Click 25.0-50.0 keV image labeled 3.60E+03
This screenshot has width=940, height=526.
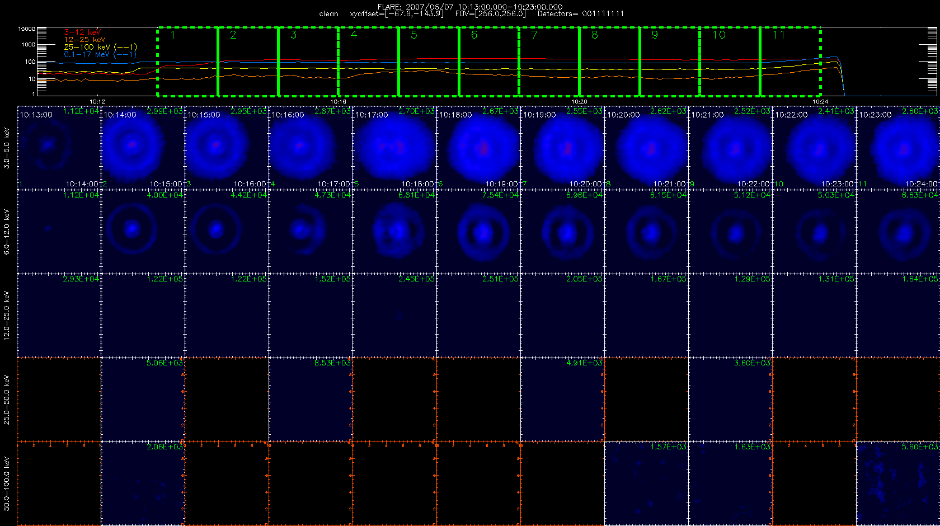731,400
